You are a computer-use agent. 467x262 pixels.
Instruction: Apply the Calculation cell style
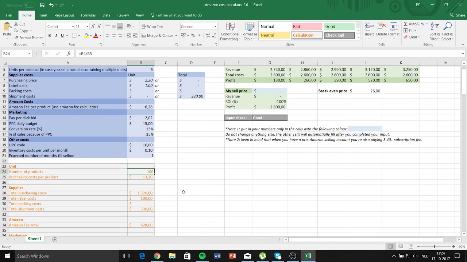pyautogui.click(x=307, y=35)
